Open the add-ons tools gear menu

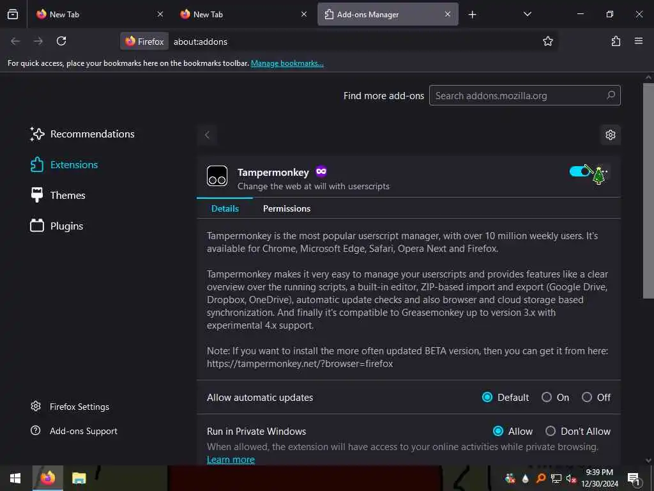click(x=611, y=135)
